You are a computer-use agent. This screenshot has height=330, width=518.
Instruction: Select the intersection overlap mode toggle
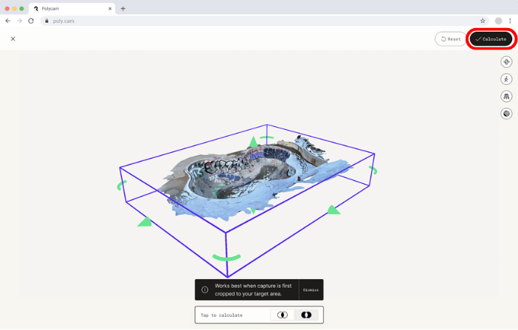point(283,314)
